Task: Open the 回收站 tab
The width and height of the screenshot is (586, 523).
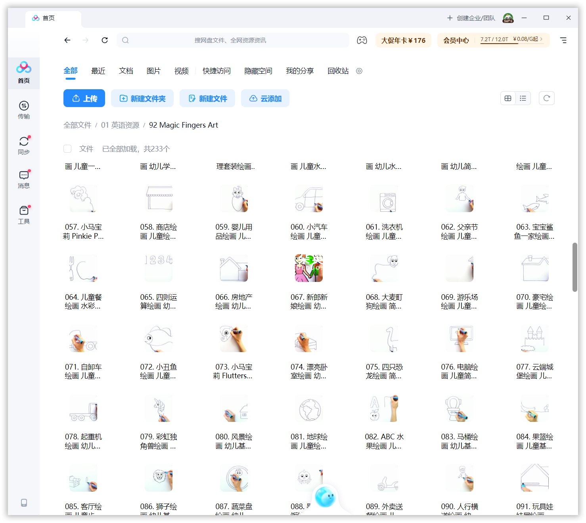Action: (337, 71)
